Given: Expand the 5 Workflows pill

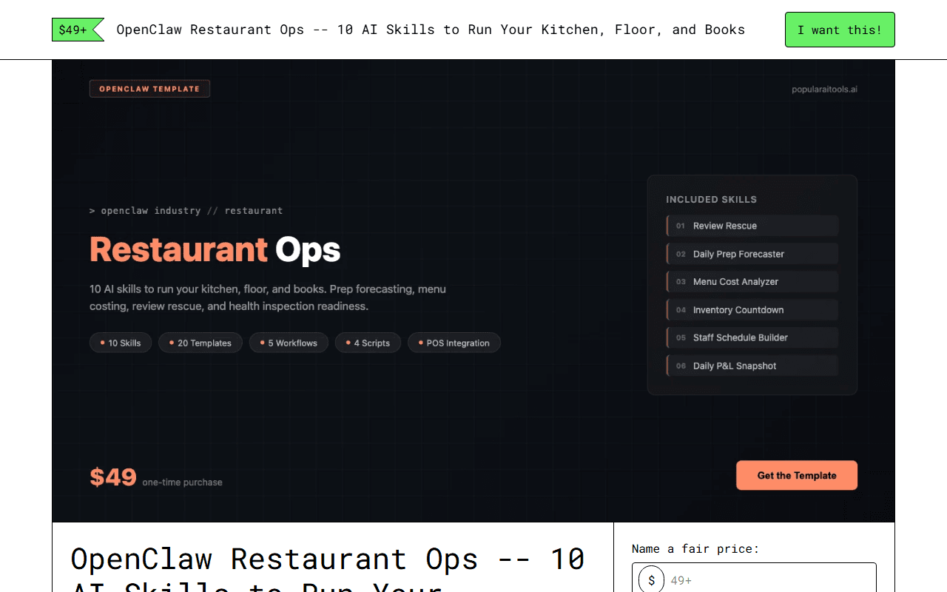Looking at the screenshot, I should coord(289,343).
